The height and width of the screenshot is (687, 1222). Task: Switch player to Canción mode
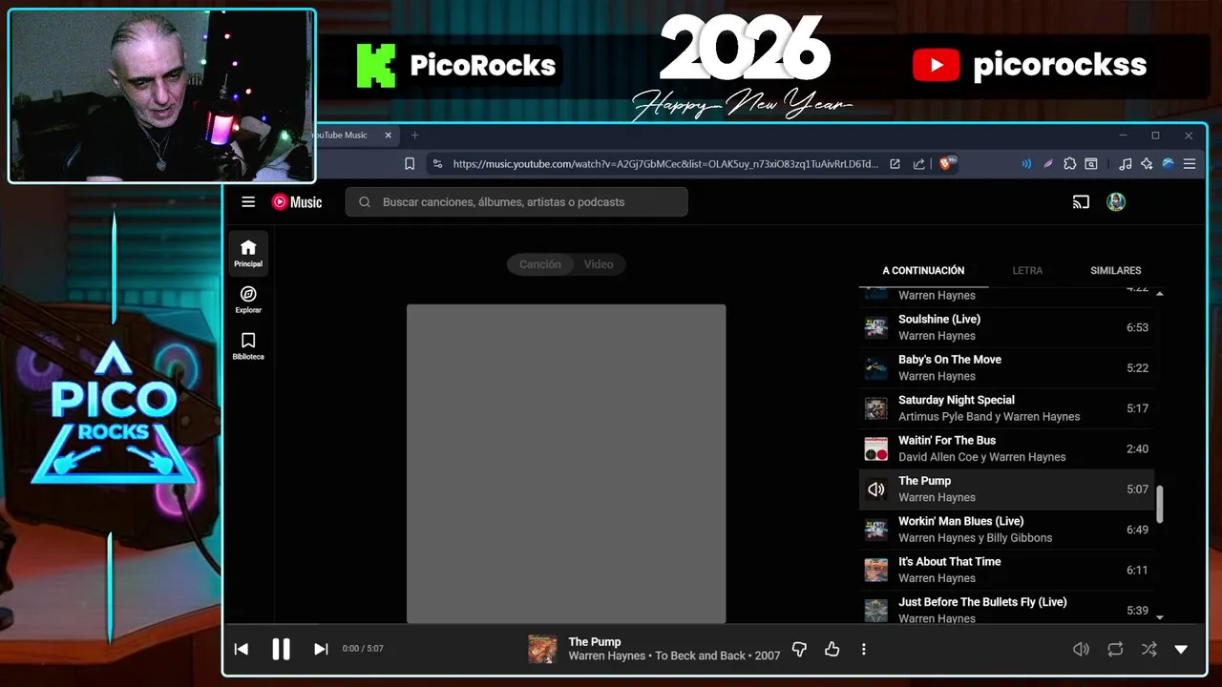pyautogui.click(x=540, y=264)
